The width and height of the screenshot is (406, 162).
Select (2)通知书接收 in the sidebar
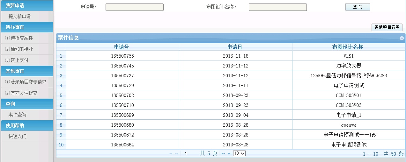click(19, 49)
